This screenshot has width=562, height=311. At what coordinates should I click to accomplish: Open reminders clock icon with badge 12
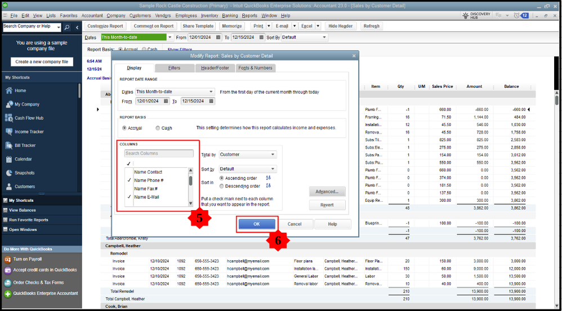(x=521, y=15)
